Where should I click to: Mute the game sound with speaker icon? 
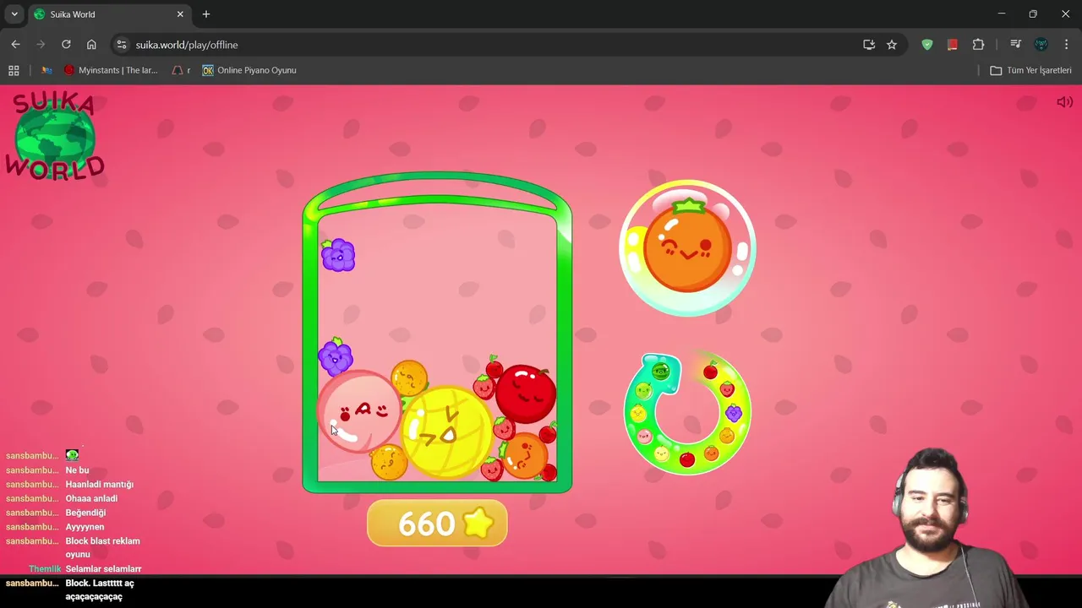(x=1064, y=102)
